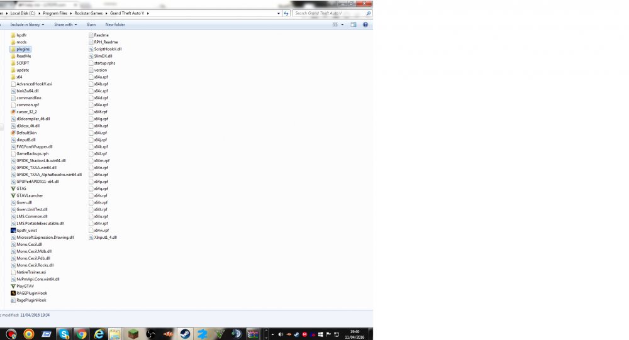
Task: Select the x64 folder icon
Action: pos(13,77)
